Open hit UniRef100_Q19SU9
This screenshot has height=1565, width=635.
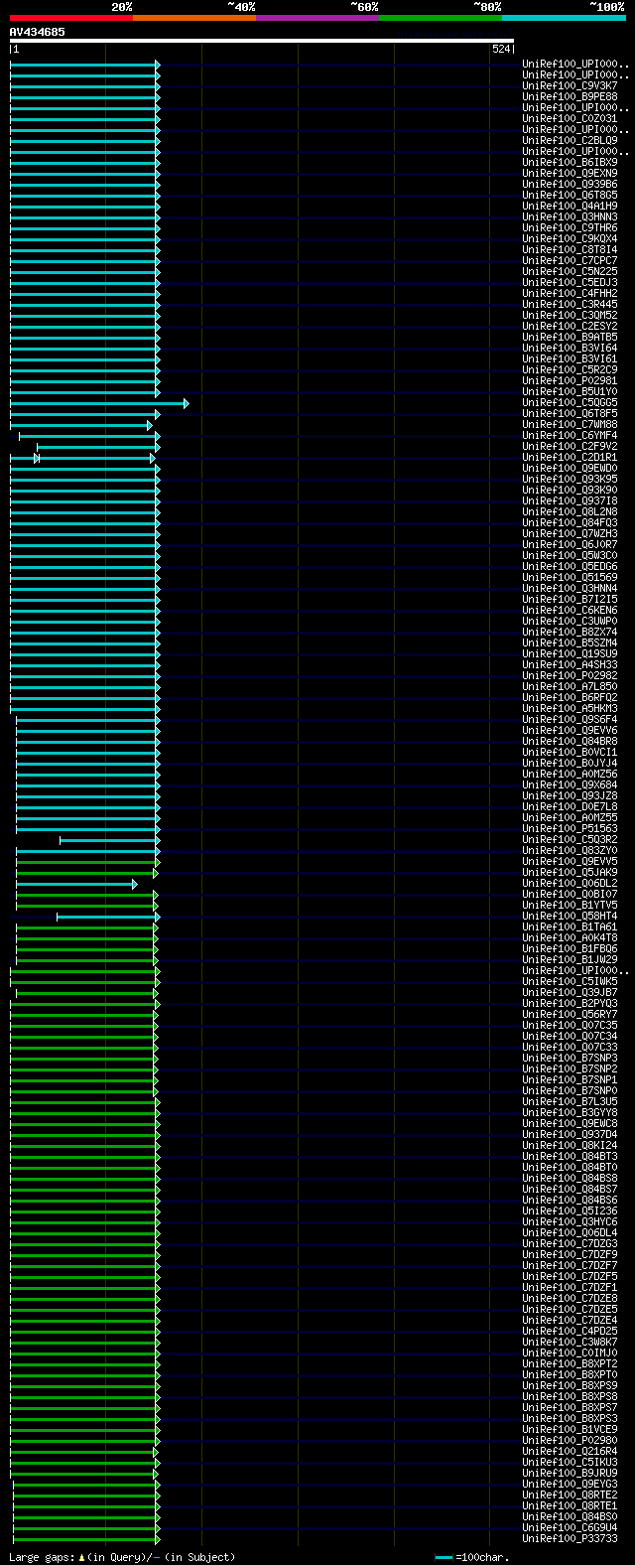click(571, 654)
